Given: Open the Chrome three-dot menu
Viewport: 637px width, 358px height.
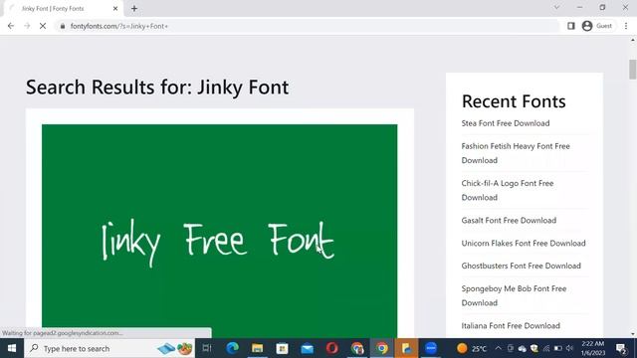Looking at the screenshot, I should (626, 26).
